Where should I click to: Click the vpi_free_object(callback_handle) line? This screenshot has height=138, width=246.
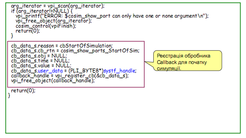pyautogui.click(x=53, y=81)
